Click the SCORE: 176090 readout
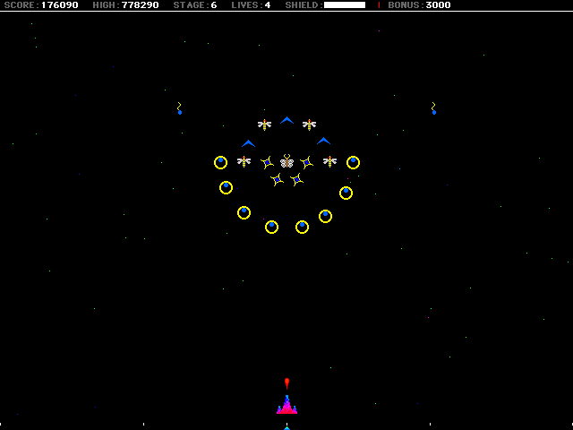 click(x=41, y=5)
